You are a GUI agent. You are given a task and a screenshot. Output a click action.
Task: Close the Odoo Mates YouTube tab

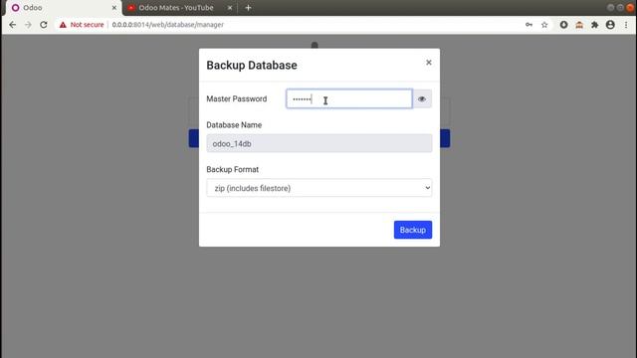[230, 8]
